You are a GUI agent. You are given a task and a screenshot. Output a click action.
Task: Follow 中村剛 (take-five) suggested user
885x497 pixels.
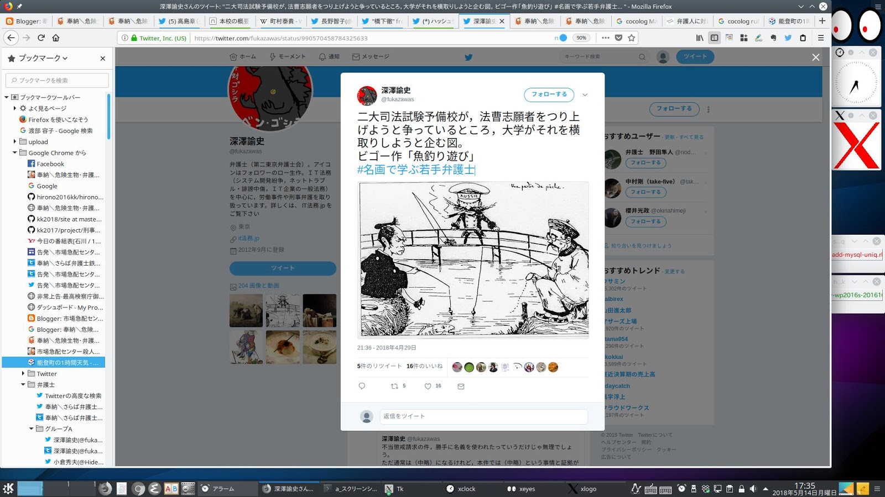(645, 192)
